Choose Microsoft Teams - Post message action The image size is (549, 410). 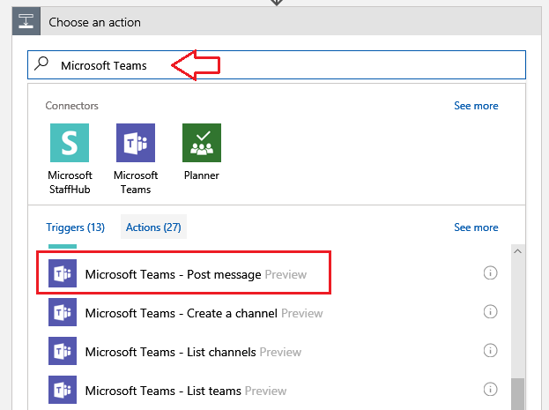pos(270,273)
